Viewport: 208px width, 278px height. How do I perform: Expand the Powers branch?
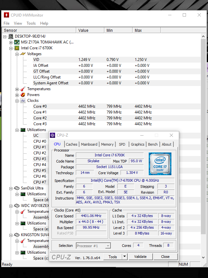tap(17, 95)
